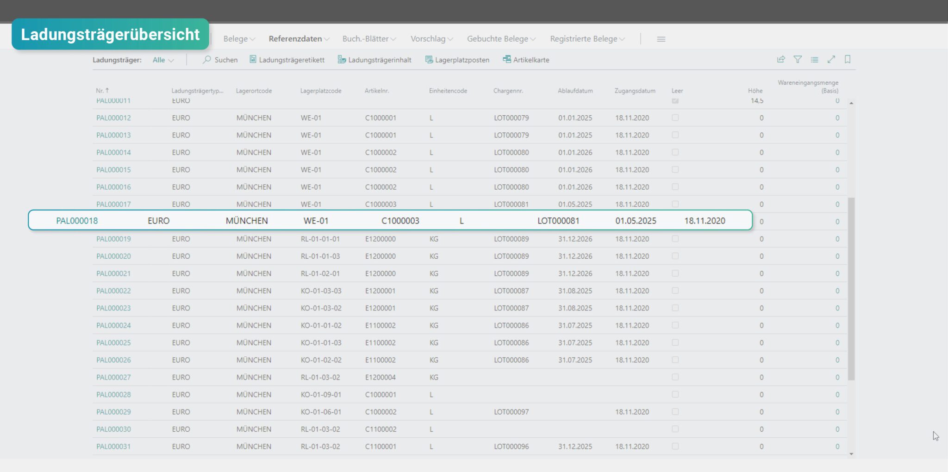
Task: Toggle Leer checkbox for PAL000031
Action: click(675, 447)
